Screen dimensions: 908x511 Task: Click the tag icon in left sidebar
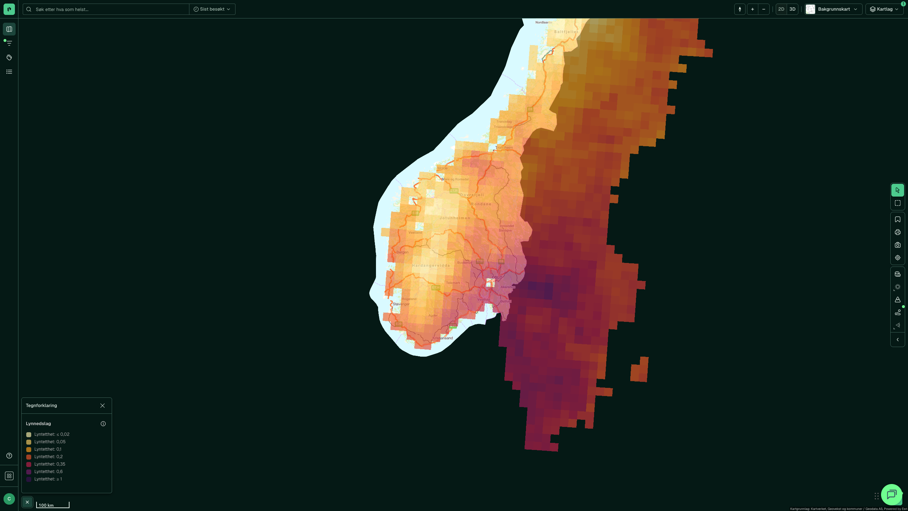[x=9, y=57]
